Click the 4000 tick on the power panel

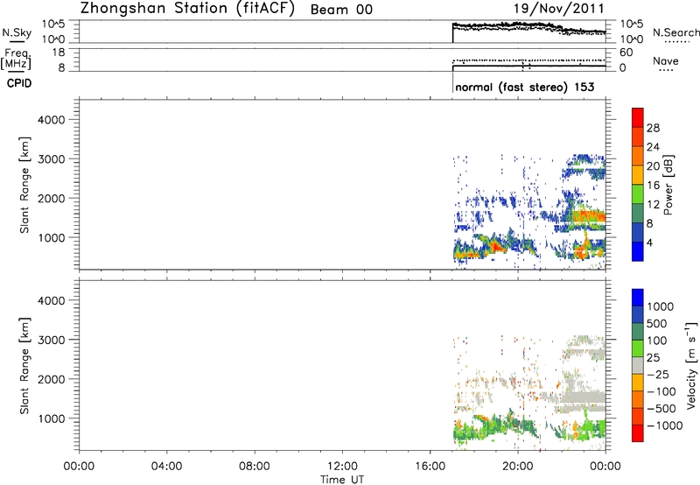[52, 120]
